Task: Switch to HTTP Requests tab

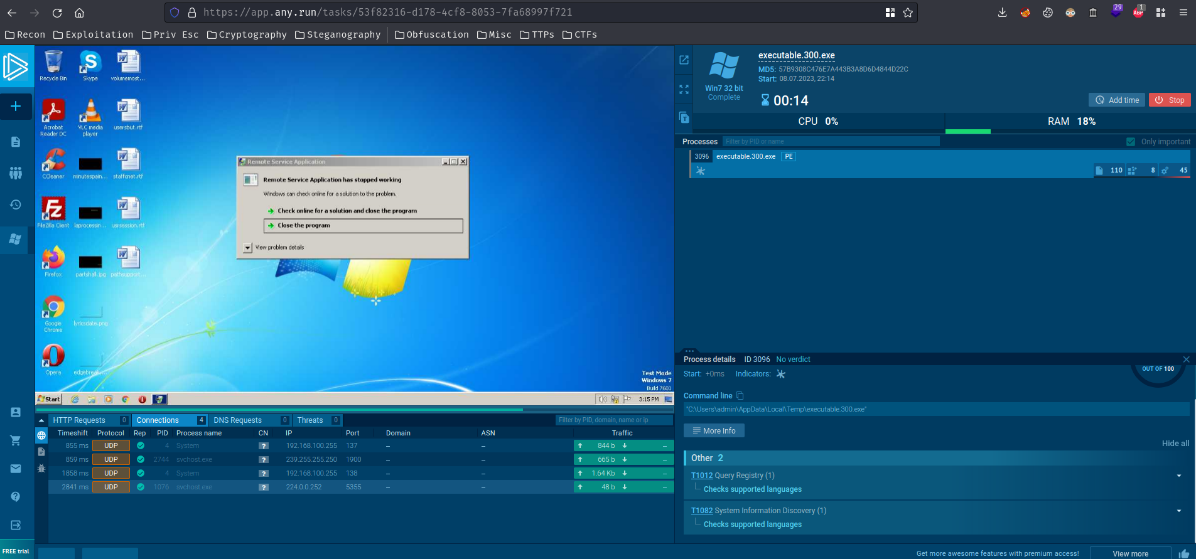Action: point(90,420)
